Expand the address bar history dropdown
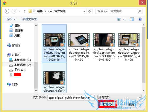 coord(84,11)
